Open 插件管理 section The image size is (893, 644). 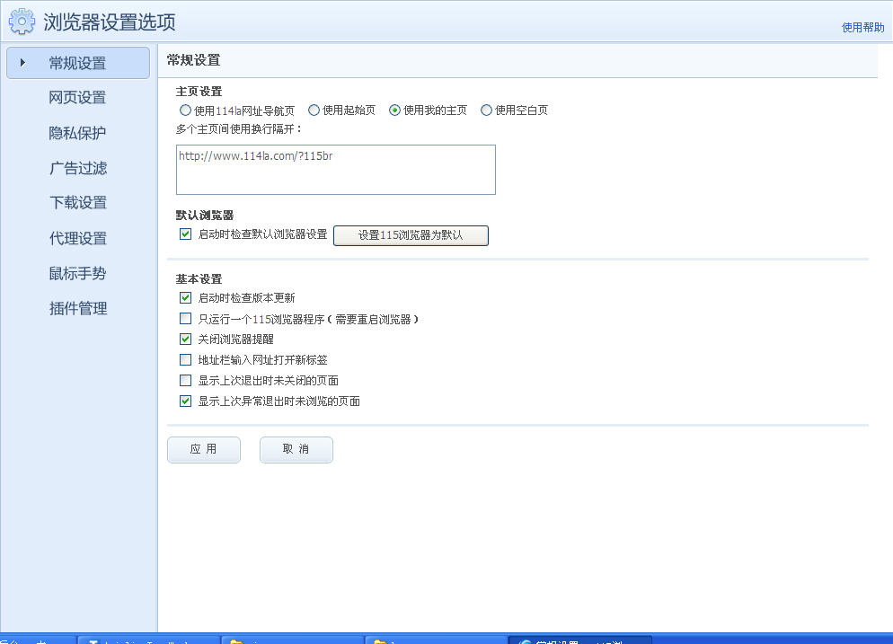coord(77,308)
